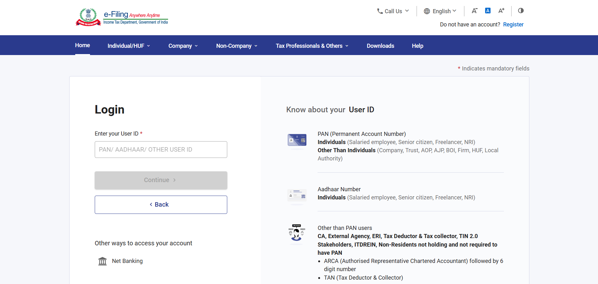The width and height of the screenshot is (598, 284).
Task: Click the Net Banking bank icon
Action: tap(103, 261)
